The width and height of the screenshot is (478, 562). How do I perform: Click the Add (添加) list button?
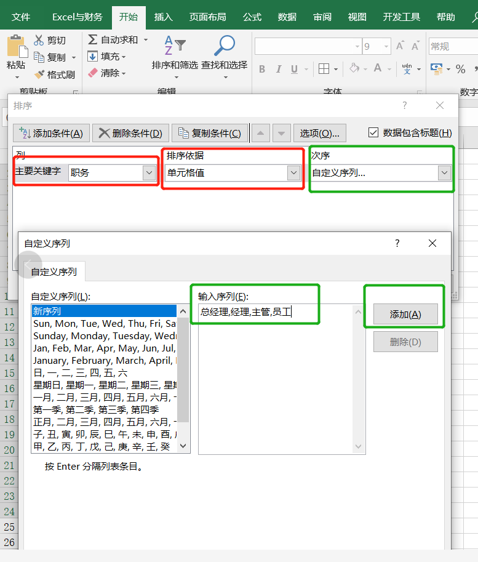coord(405,315)
